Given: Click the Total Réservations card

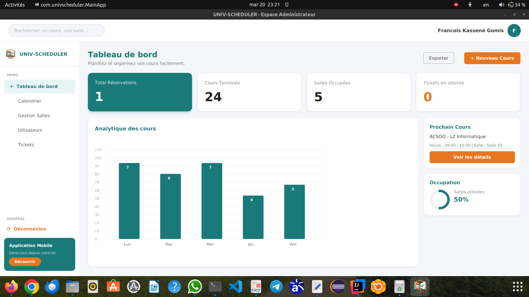Looking at the screenshot, I should click(140, 92).
